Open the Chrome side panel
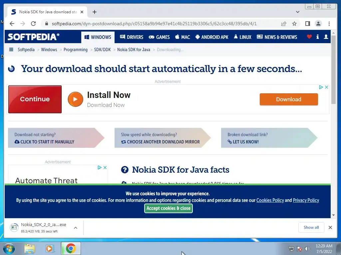The height and width of the screenshot is (255, 341). tap(307, 24)
